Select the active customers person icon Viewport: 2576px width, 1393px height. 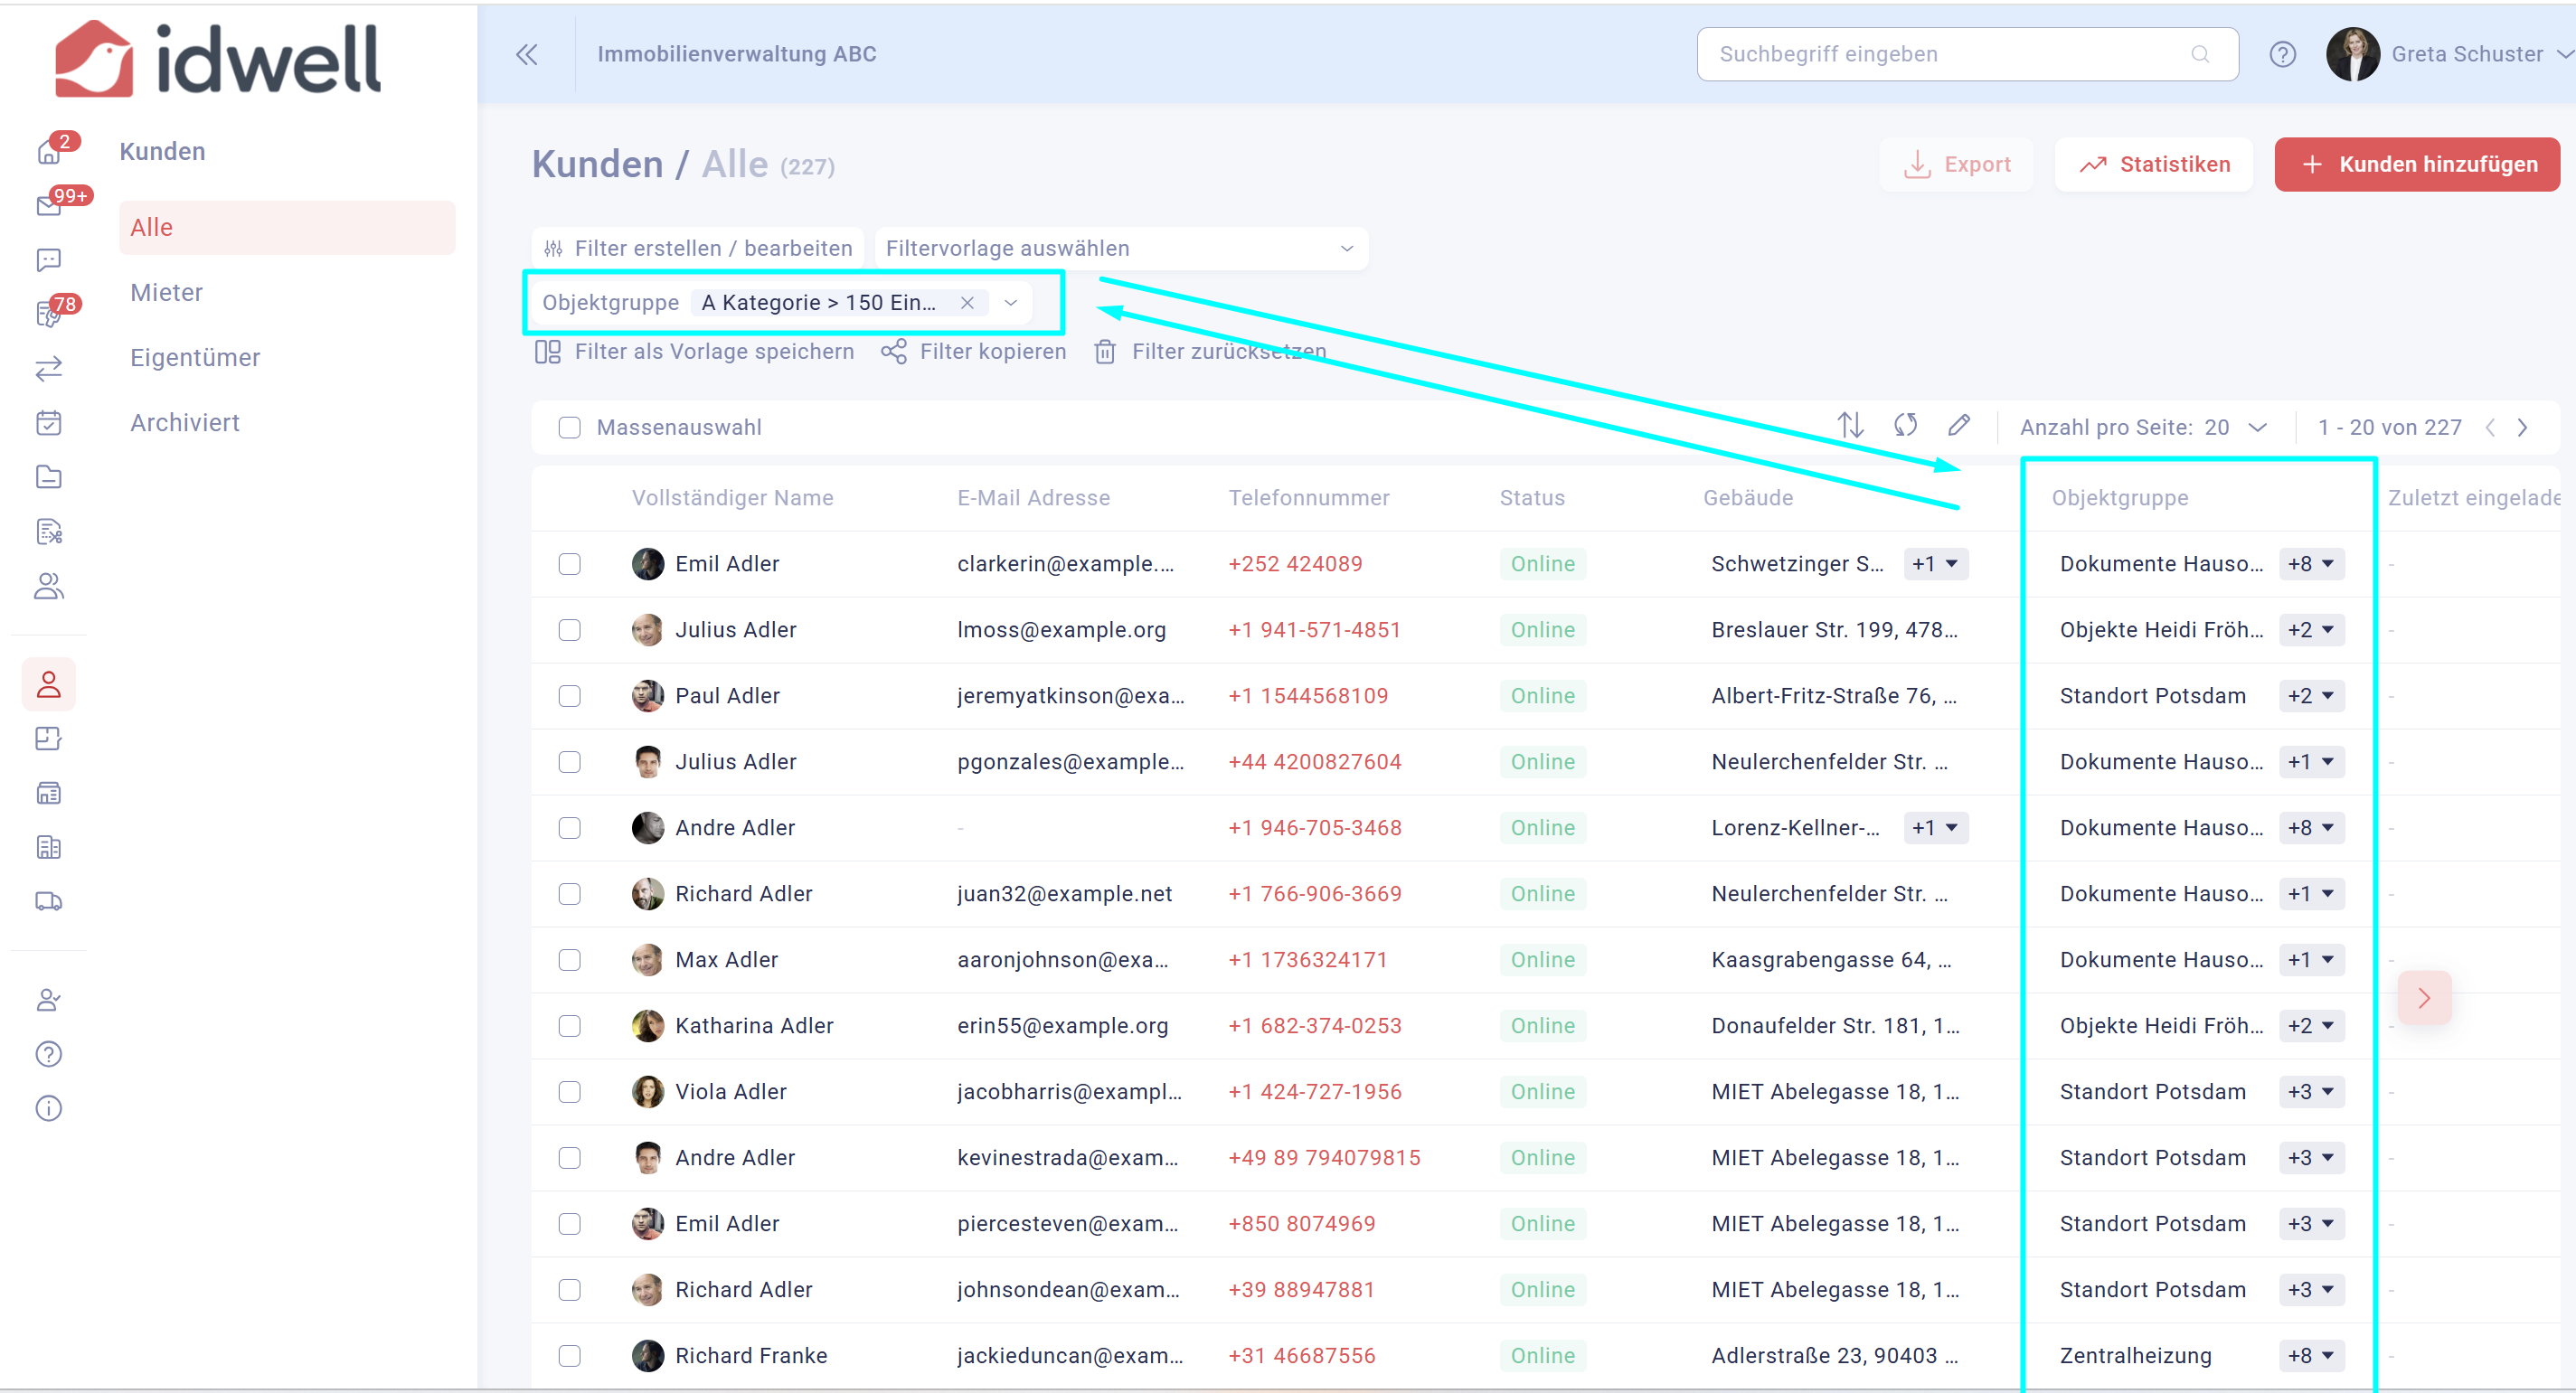(49, 685)
